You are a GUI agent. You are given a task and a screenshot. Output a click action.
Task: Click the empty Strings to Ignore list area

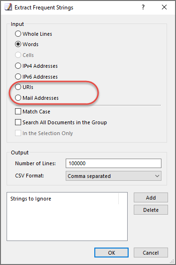(67, 222)
